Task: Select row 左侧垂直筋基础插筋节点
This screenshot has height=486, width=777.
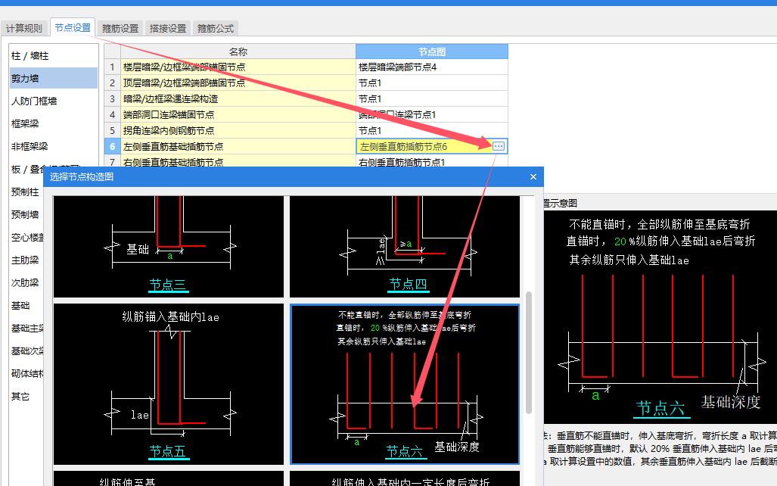Action: click(x=238, y=146)
